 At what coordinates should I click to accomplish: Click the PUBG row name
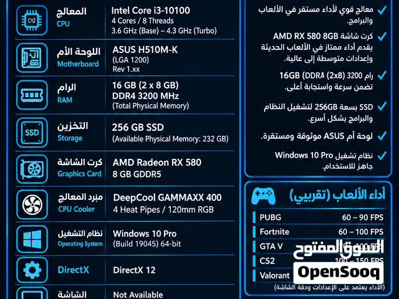tap(271, 217)
